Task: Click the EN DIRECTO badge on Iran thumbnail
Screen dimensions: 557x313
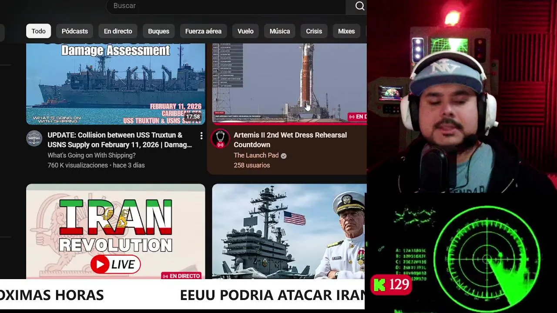Action: (x=181, y=276)
